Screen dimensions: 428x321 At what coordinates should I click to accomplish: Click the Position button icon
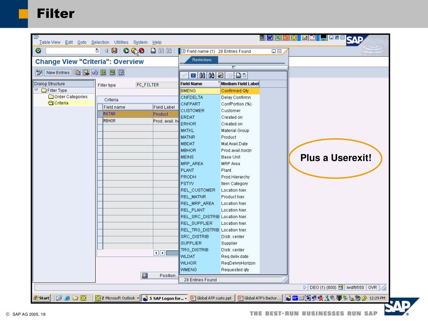click(145, 276)
